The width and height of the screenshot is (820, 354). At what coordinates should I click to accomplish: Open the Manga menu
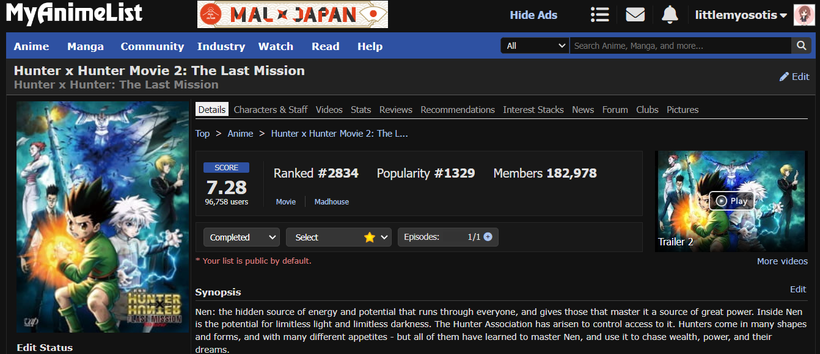[86, 46]
